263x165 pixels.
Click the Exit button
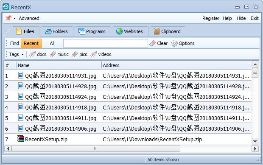coord(255,18)
